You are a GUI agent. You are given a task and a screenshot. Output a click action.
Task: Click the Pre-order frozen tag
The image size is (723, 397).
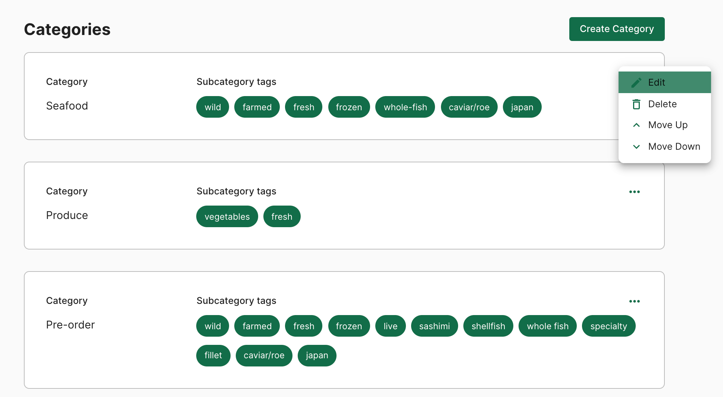click(349, 326)
